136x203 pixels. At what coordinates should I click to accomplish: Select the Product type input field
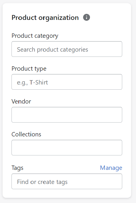(x=67, y=82)
